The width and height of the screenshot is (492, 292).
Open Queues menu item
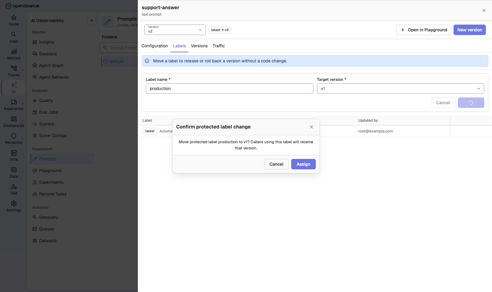click(x=62, y=229)
